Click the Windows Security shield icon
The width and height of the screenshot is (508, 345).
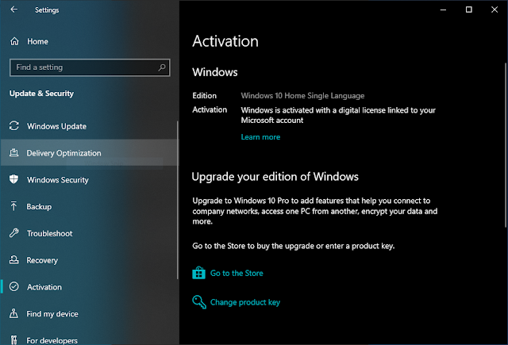coord(14,179)
